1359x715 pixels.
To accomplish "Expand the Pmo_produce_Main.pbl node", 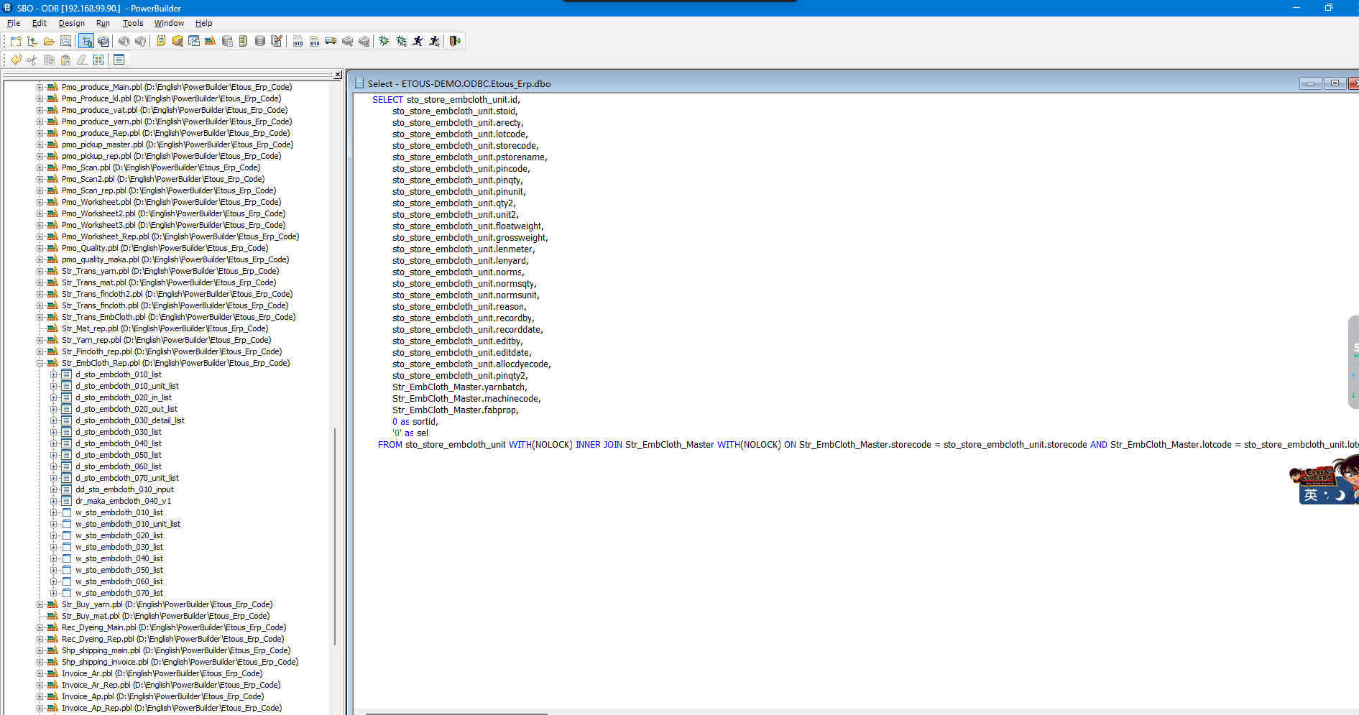I will click(40, 88).
